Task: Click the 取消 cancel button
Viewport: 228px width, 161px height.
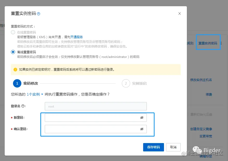Action: point(174,147)
